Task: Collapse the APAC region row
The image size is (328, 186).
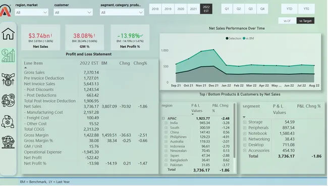Action: [163, 118]
